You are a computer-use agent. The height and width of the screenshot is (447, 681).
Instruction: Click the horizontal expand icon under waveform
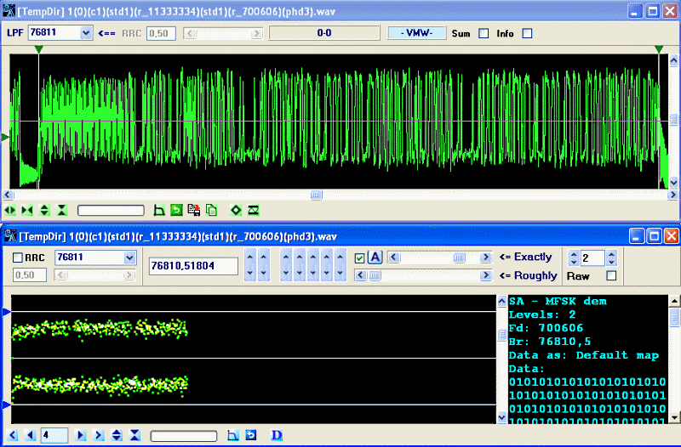10,210
